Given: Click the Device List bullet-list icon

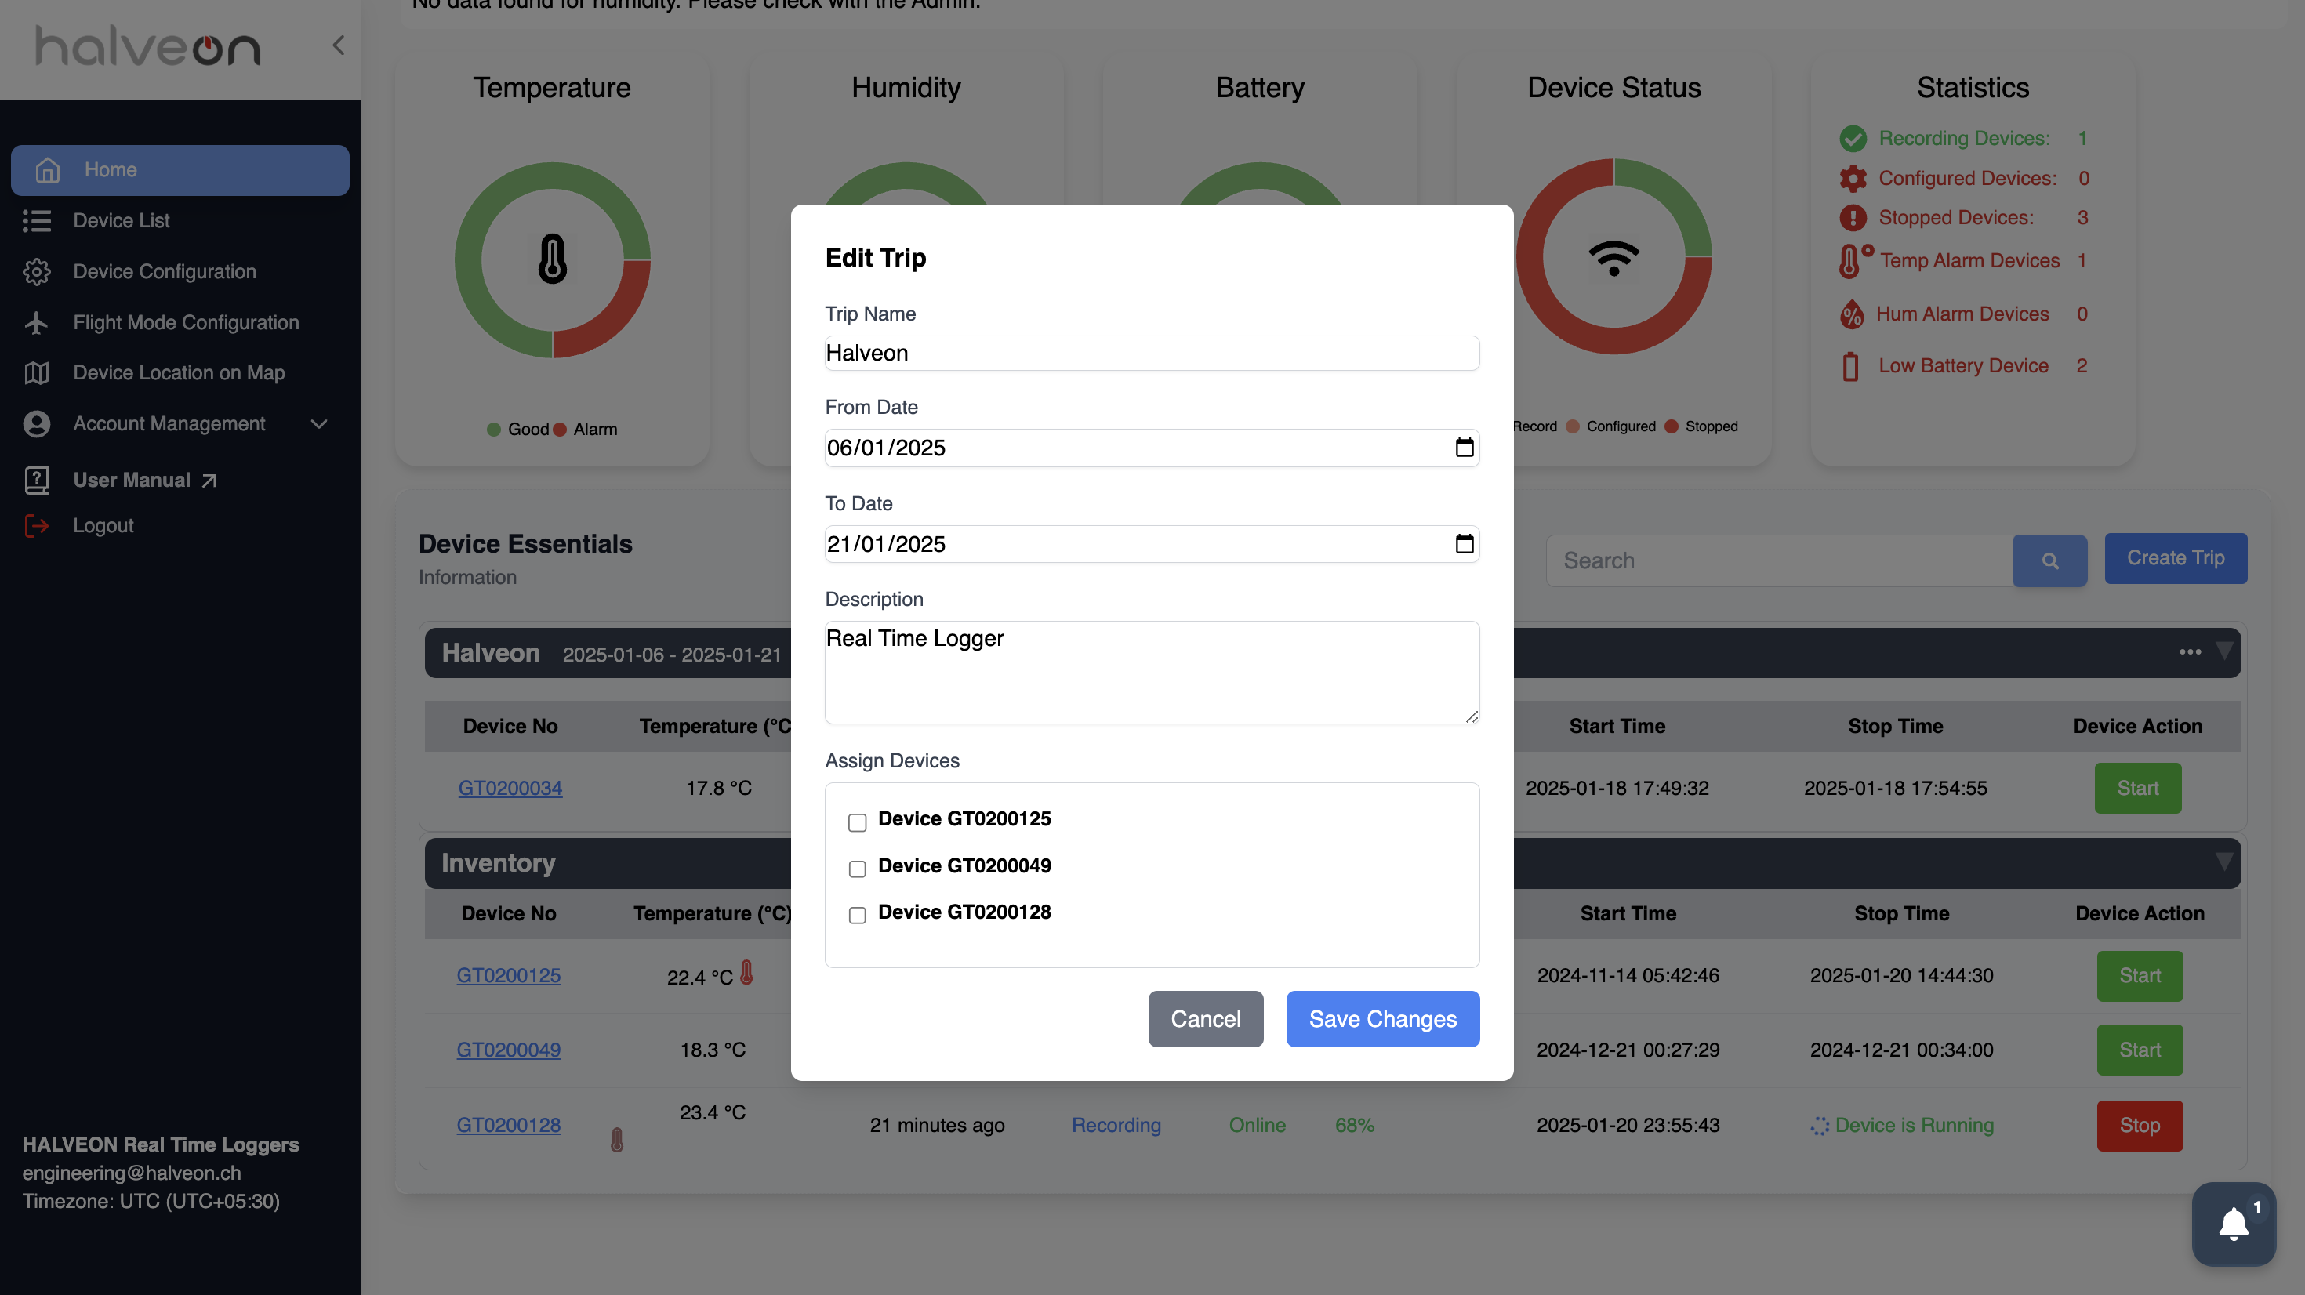Looking at the screenshot, I should pyautogui.click(x=37, y=220).
